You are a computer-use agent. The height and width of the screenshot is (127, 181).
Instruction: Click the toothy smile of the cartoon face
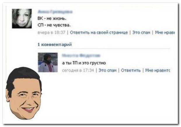28,109
